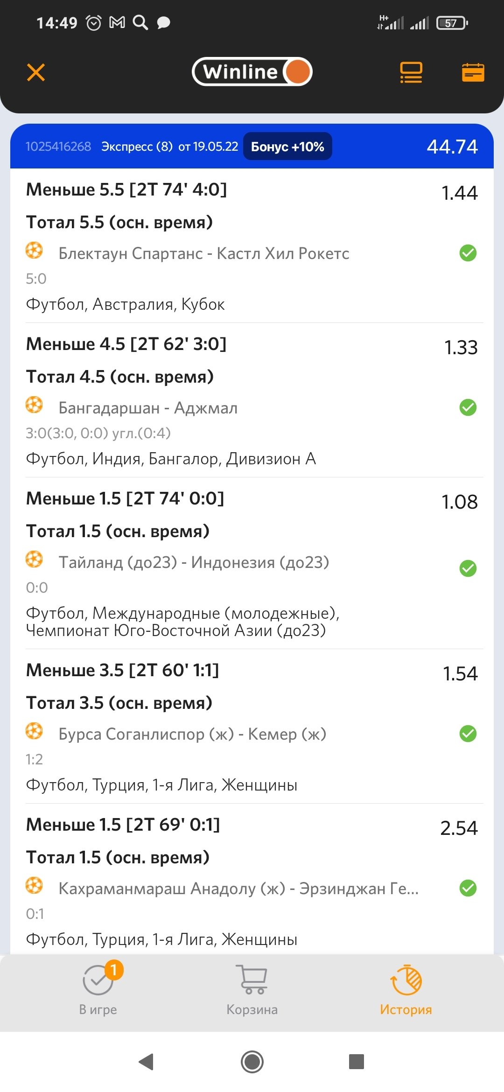Tap the football icon beside Блектаун Спартанс
The width and height of the screenshot is (504, 1092).
pyautogui.click(x=34, y=251)
